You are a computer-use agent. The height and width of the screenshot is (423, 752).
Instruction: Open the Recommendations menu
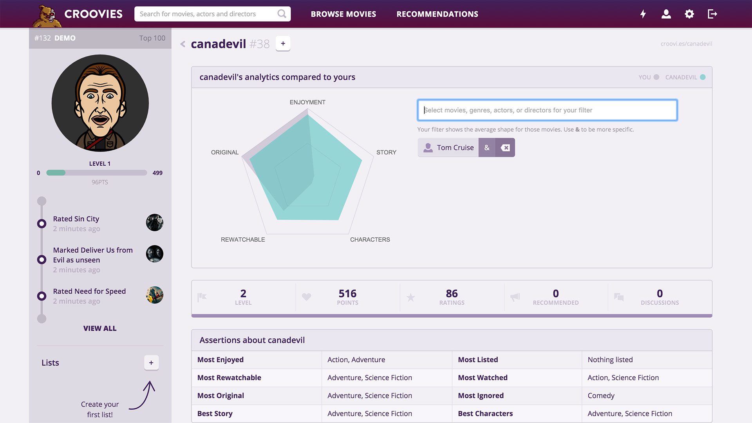(x=437, y=14)
